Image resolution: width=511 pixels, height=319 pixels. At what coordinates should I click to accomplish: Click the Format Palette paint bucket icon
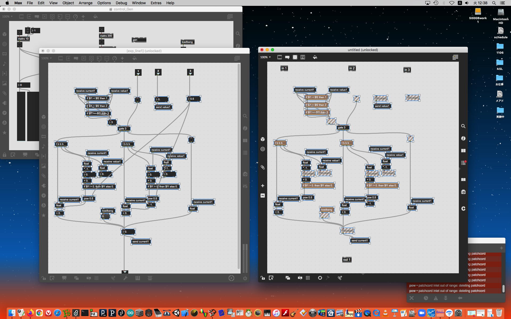click(315, 57)
